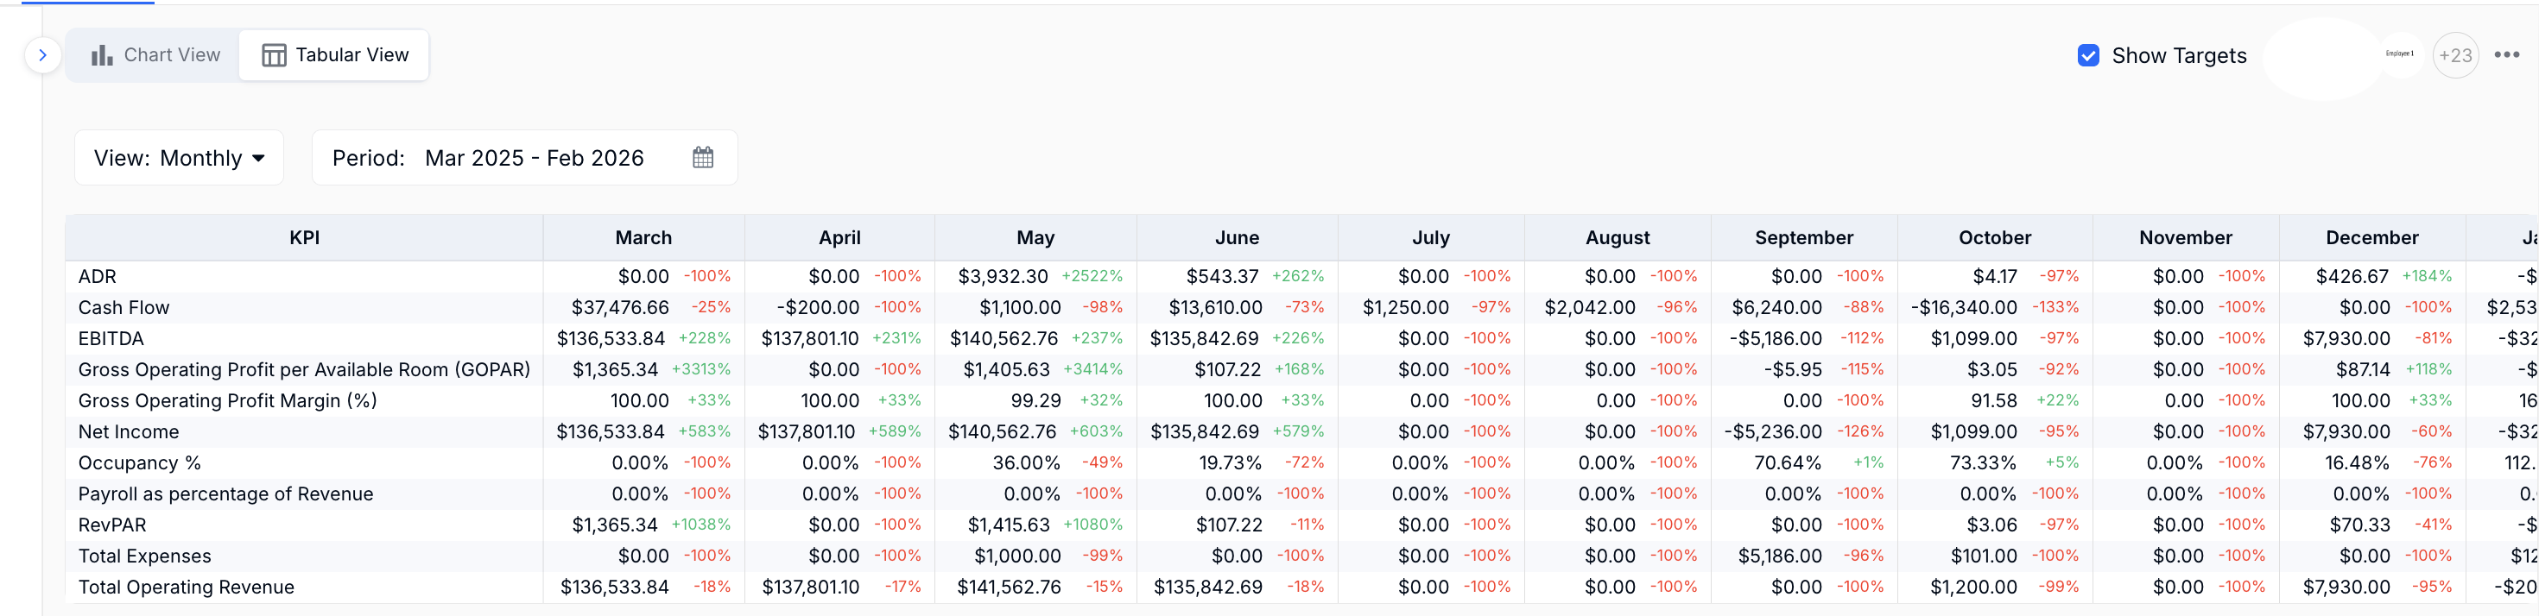Click the Period Mar 2025 - Feb 2026 field
This screenshot has width=2539, height=616.
click(524, 159)
